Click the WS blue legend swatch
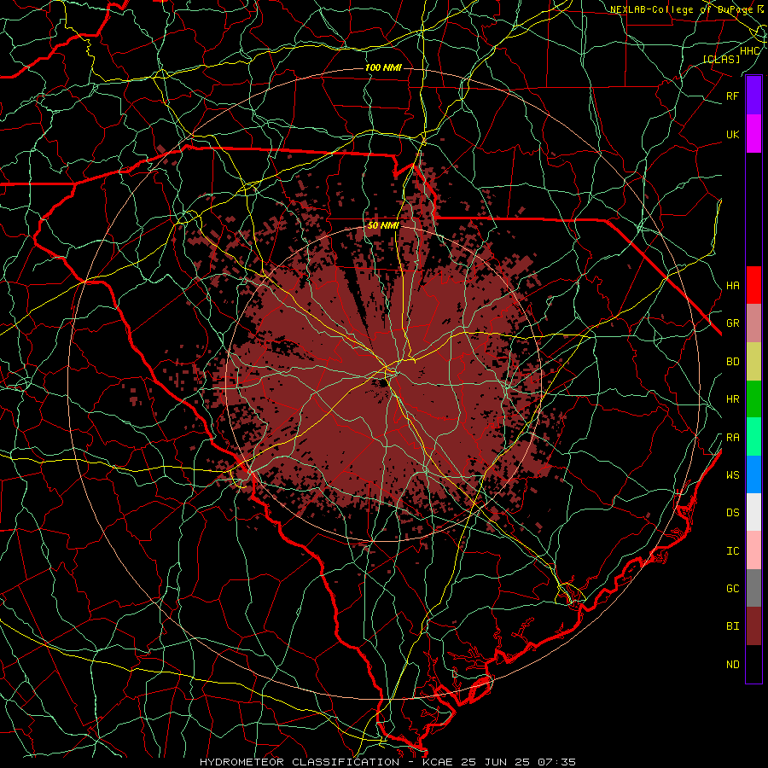The image size is (768, 768). tap(753, 474)
